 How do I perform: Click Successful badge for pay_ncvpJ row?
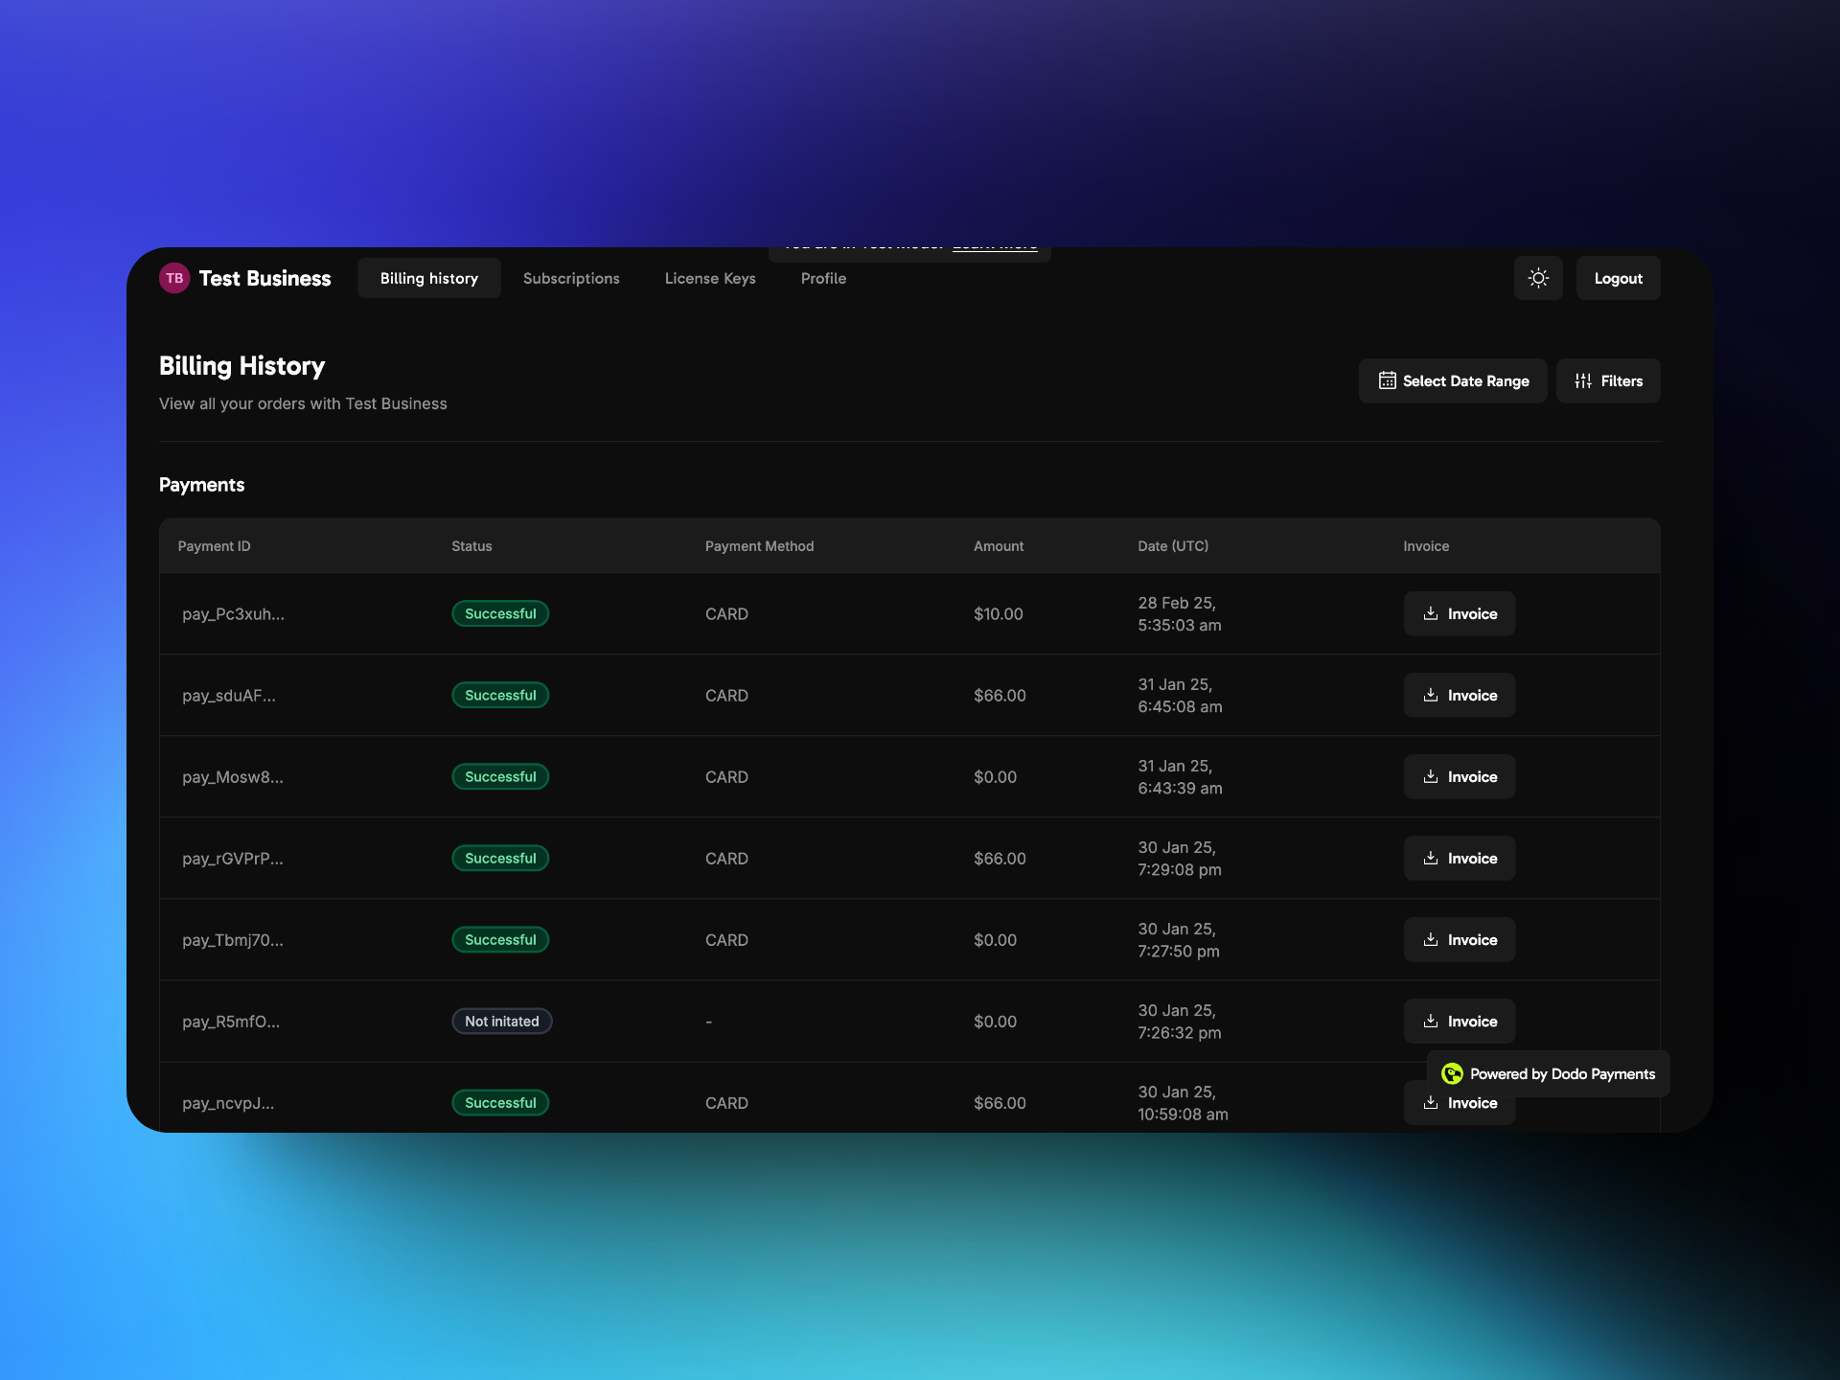pos(500,1102)
